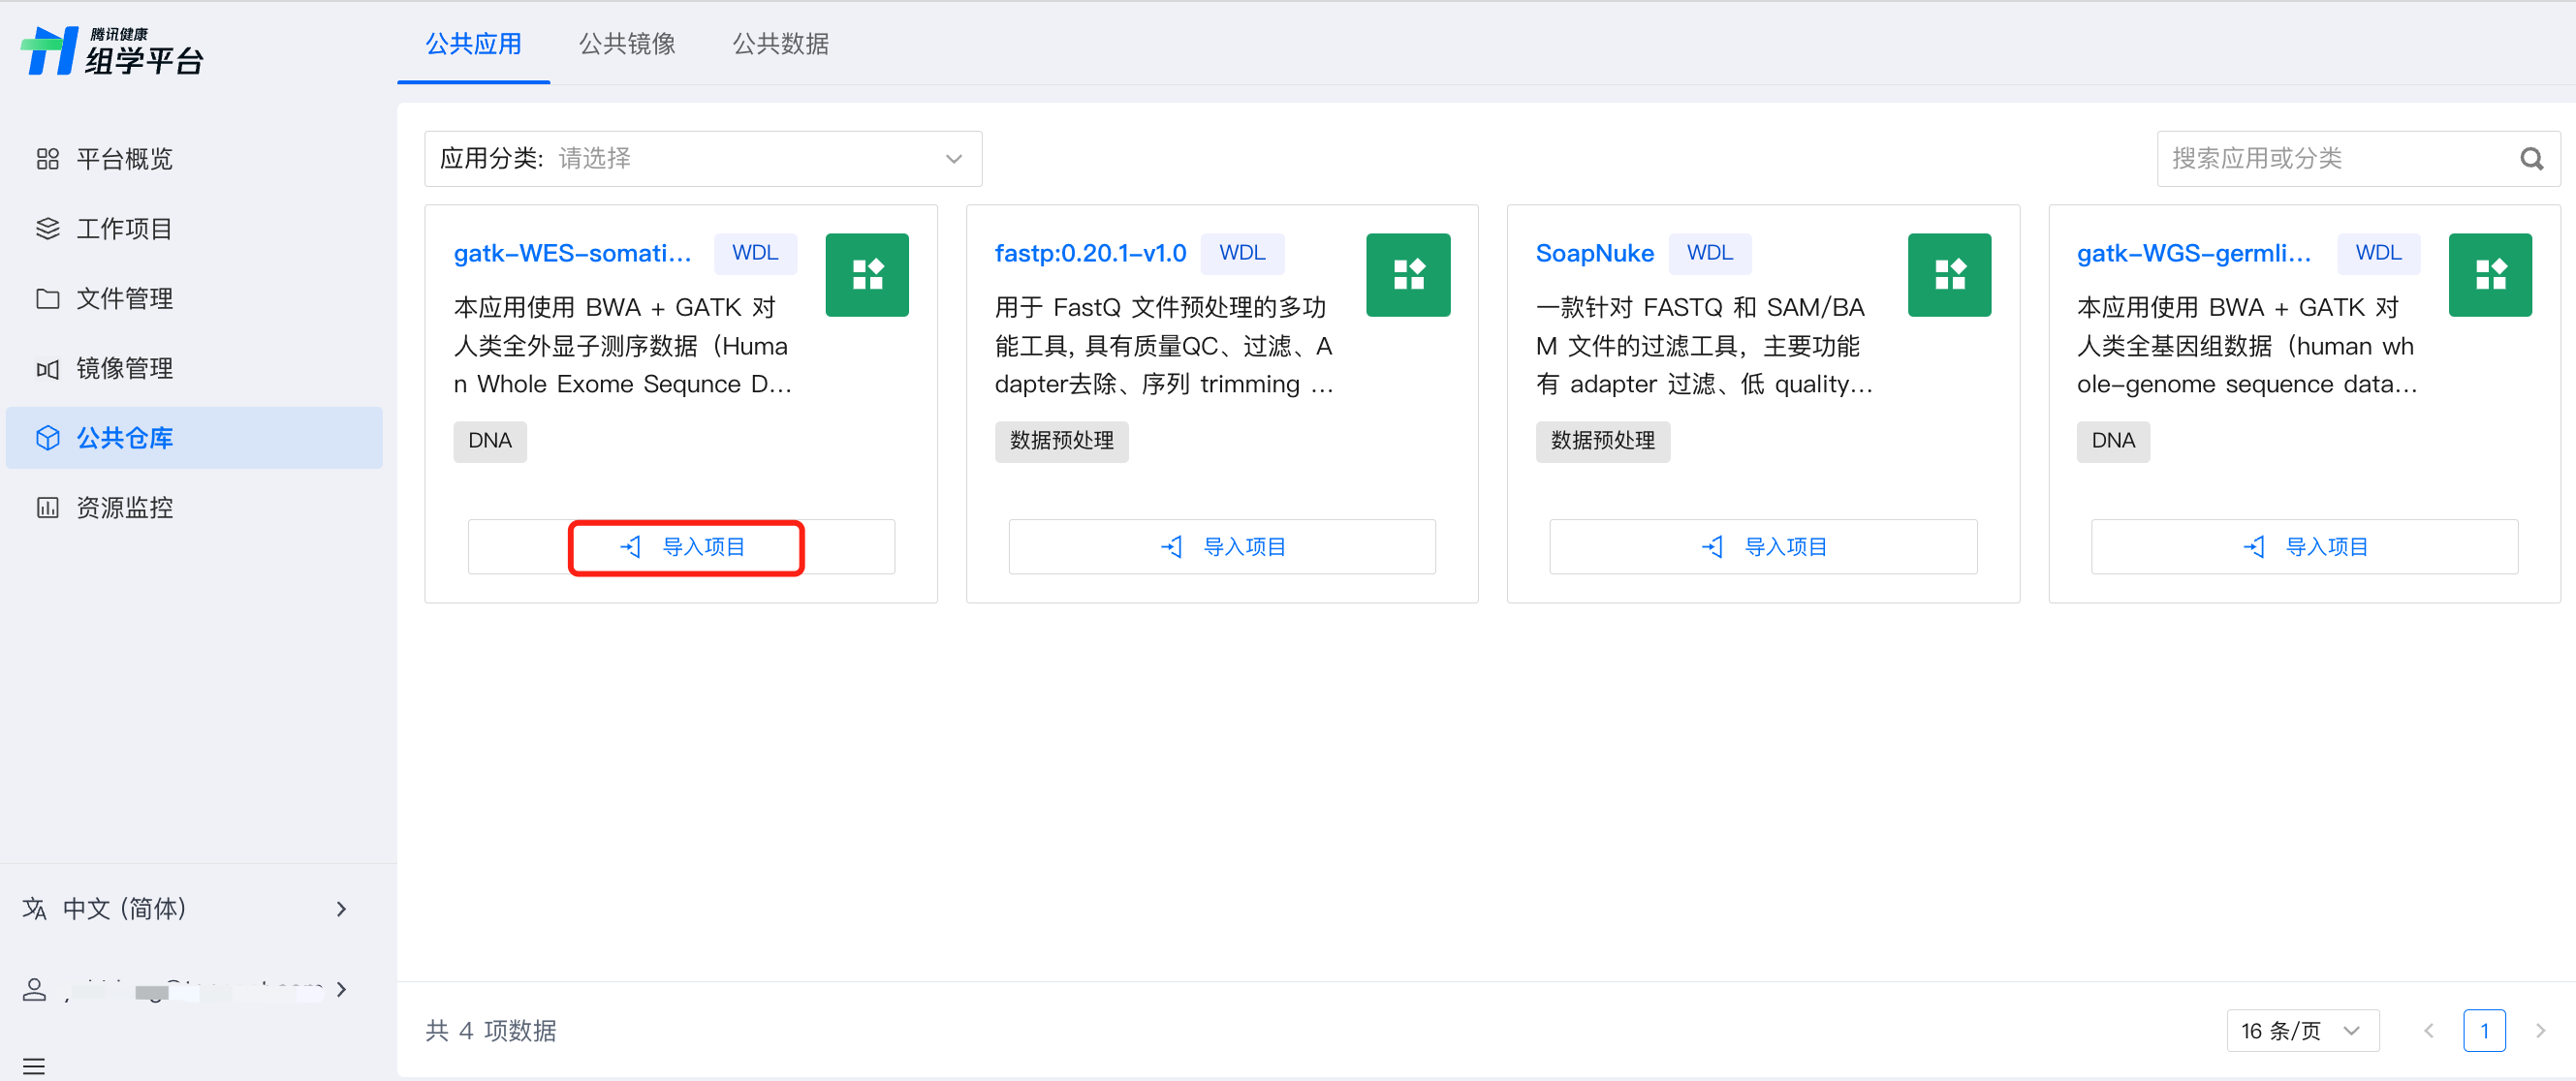Viewport: 2576px width, 1081px height.
Task: Switch to the 公共数据 tab
Action: [x=780, y=44]
